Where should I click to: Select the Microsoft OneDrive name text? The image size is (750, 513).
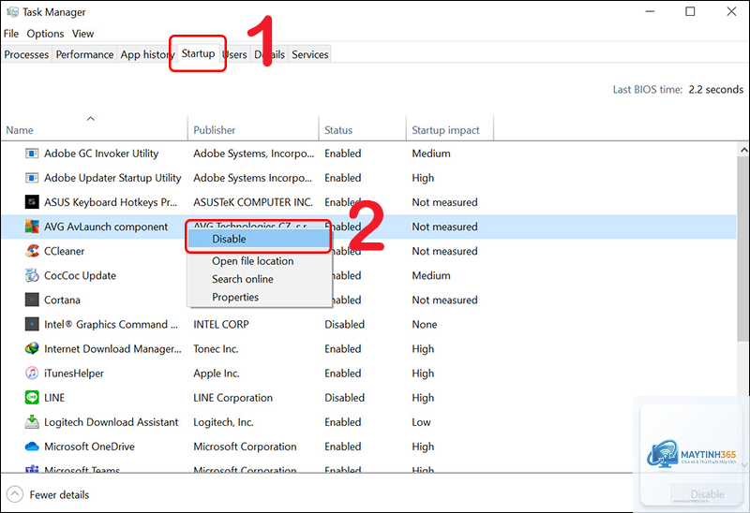89,447
